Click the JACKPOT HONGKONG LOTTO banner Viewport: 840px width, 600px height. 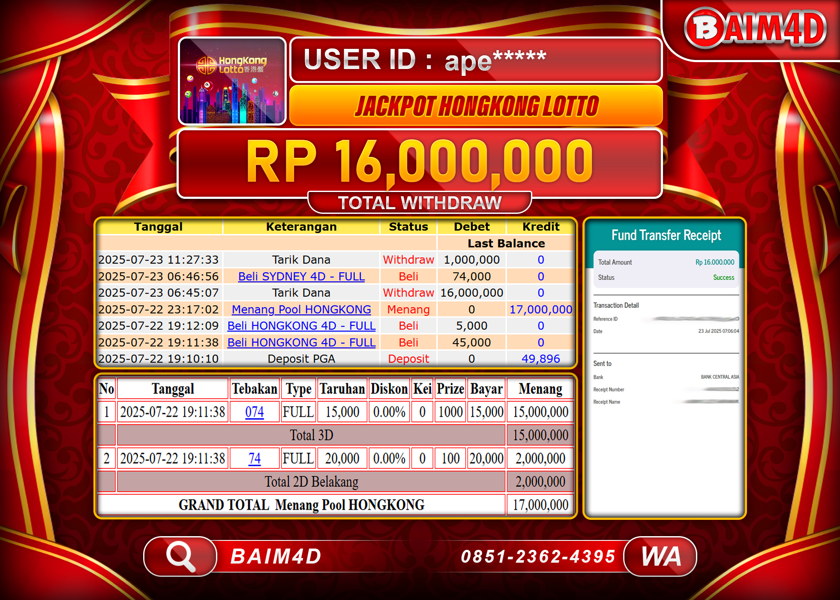(x=477, y=106)
